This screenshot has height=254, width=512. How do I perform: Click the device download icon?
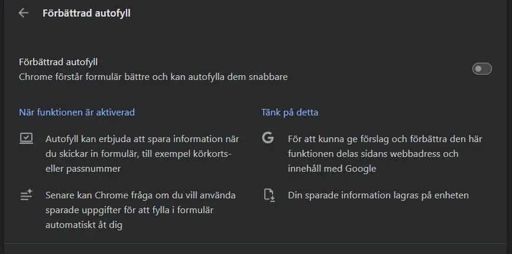pos(269,195)
